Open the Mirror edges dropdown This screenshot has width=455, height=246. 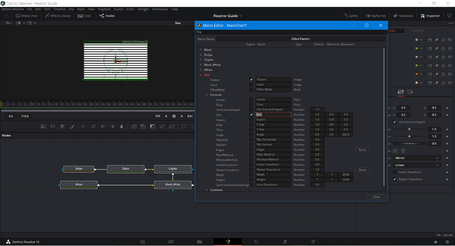(x=417, y=158)
